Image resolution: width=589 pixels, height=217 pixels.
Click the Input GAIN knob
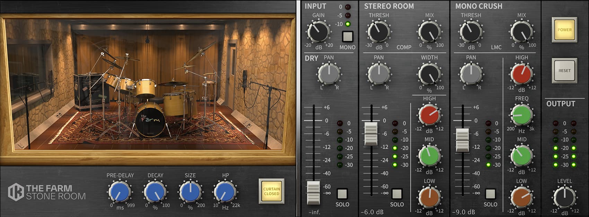pyautogui.click(x=318, y=32)
